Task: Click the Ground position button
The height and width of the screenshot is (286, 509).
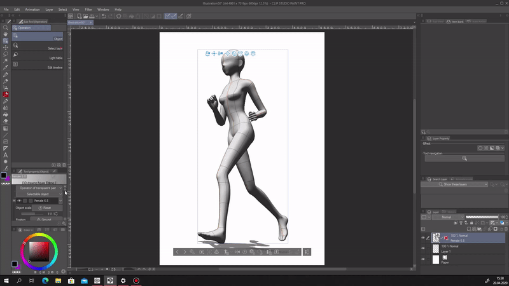Action: [x=46, y=219]
